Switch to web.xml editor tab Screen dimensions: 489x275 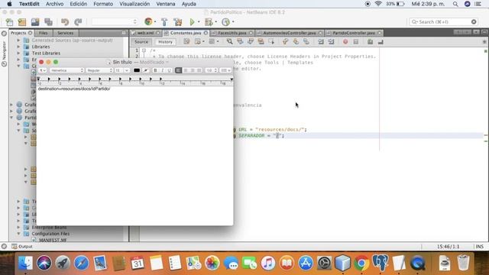tap(145, 33)
